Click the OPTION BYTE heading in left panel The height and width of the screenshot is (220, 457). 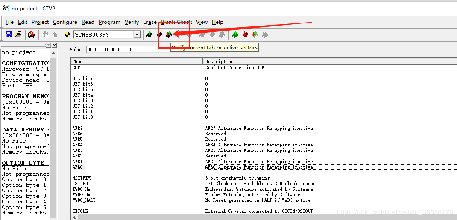pyautogui.click(x=26, y=163)
